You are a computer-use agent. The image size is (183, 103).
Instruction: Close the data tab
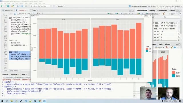point(37,11)
